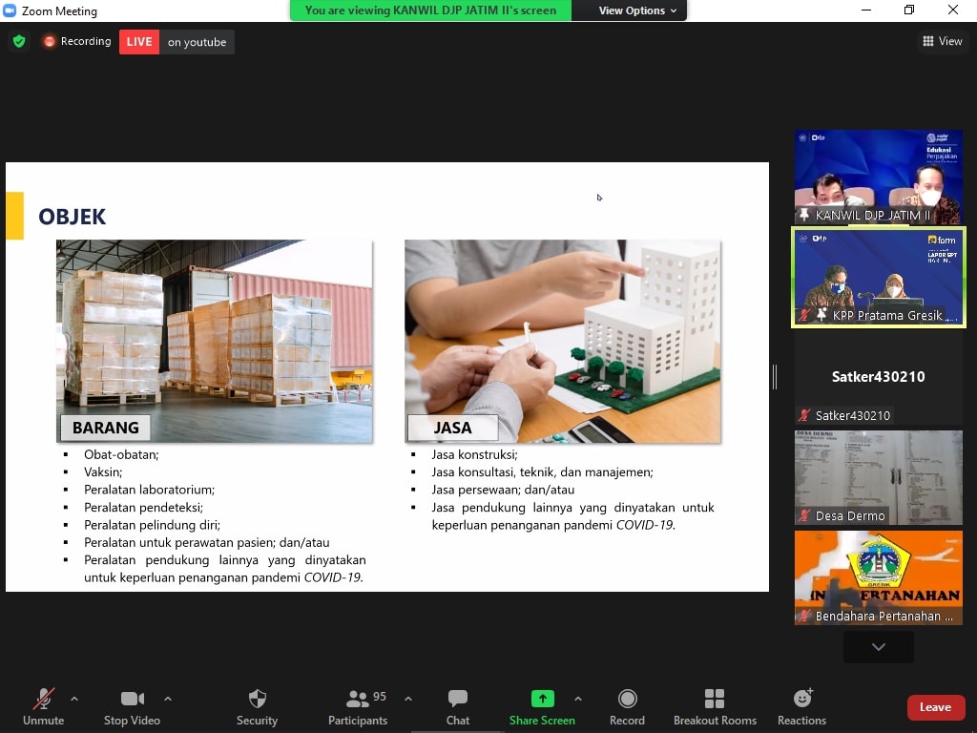Unmute the microphone
The image size is (977, 733).
44,706
